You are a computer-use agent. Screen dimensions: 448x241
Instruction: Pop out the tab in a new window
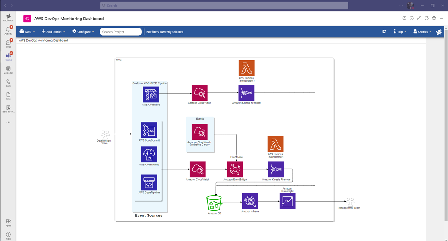404,18
